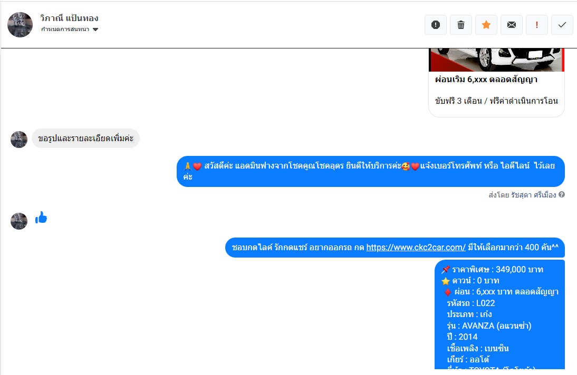
Task: Delete conversation using trash can icon
Action: click(461, 25)
